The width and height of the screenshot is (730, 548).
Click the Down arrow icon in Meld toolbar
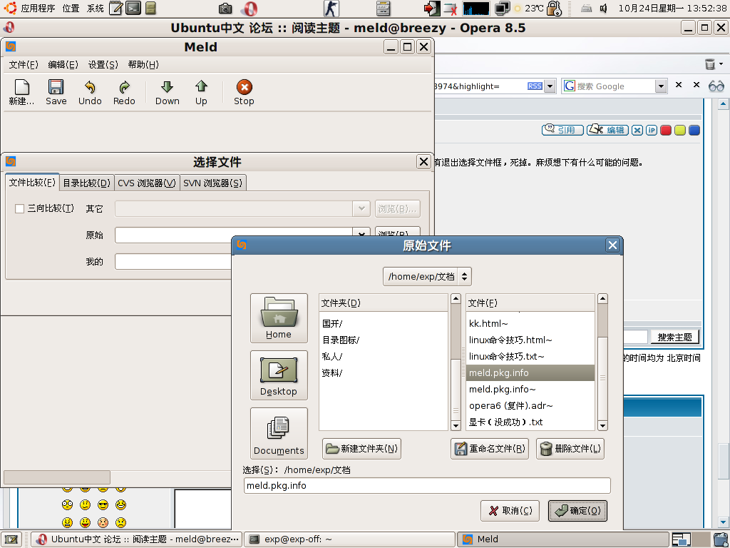167,86
